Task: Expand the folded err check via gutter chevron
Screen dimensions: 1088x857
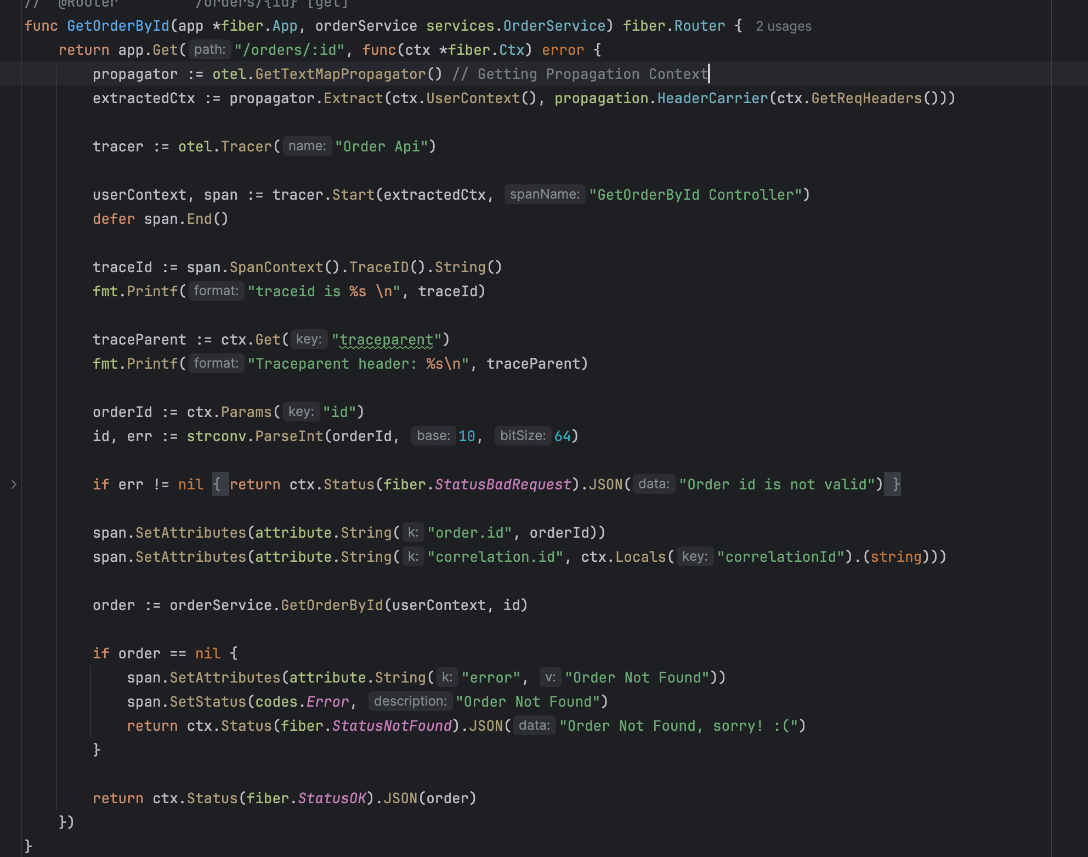Action: pyautogui.click(x=14, y=484)
